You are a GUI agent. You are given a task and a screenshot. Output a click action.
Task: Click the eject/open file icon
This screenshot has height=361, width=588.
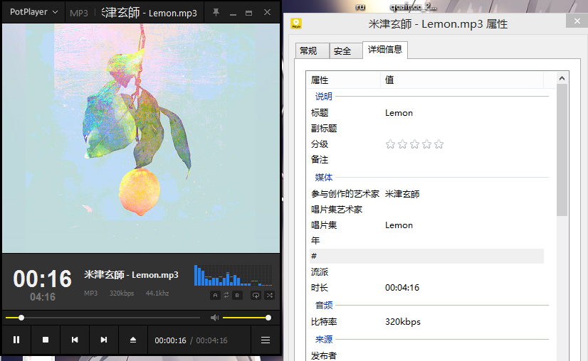[x=132, y=340]
